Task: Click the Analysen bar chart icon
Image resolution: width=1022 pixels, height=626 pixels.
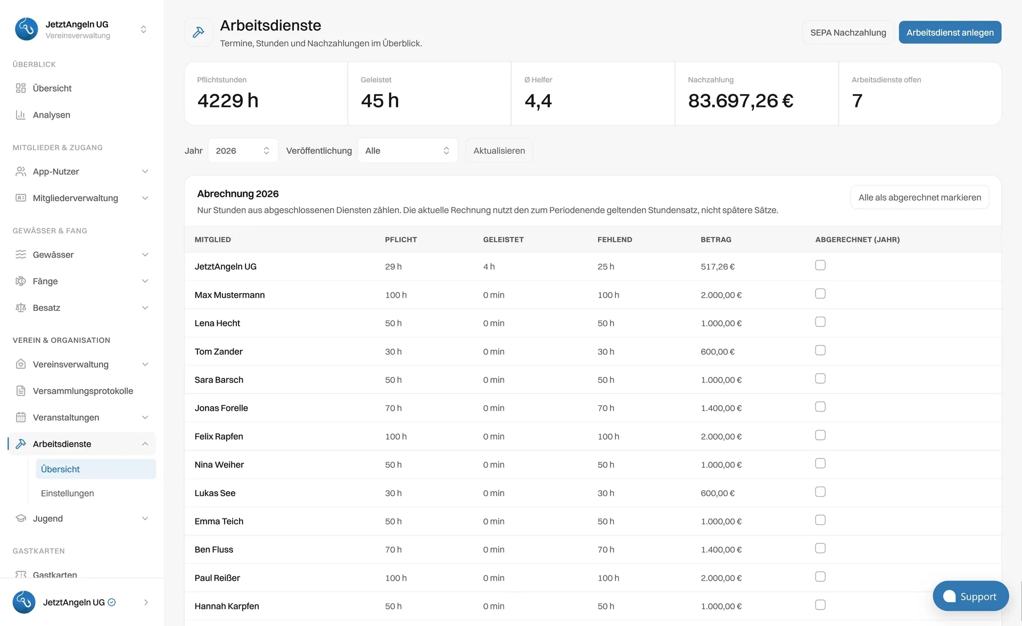Action: click(x=21, y=115)
